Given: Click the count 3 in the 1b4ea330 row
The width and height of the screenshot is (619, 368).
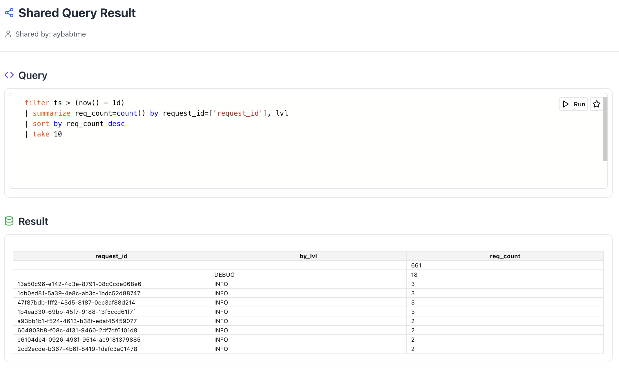Looking at the screenshot, I should [x=505, y=312].
